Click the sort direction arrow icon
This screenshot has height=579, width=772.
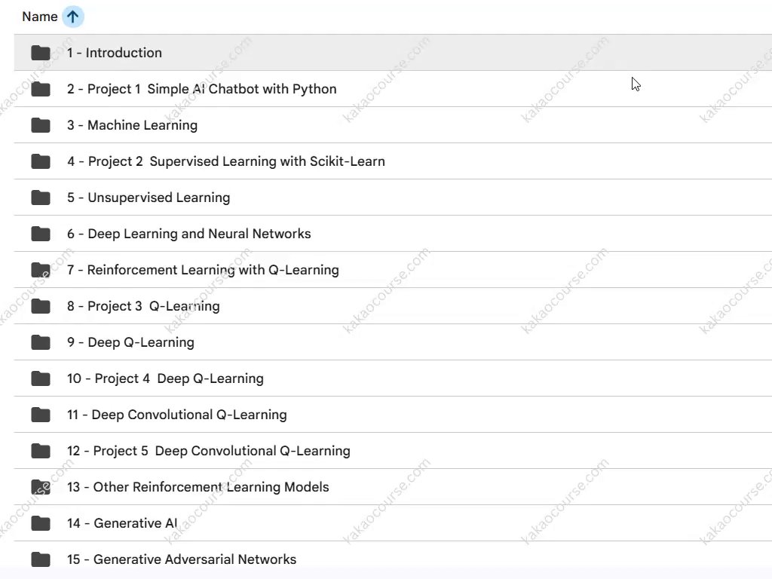pyautogui.click(x=72, y=17)
